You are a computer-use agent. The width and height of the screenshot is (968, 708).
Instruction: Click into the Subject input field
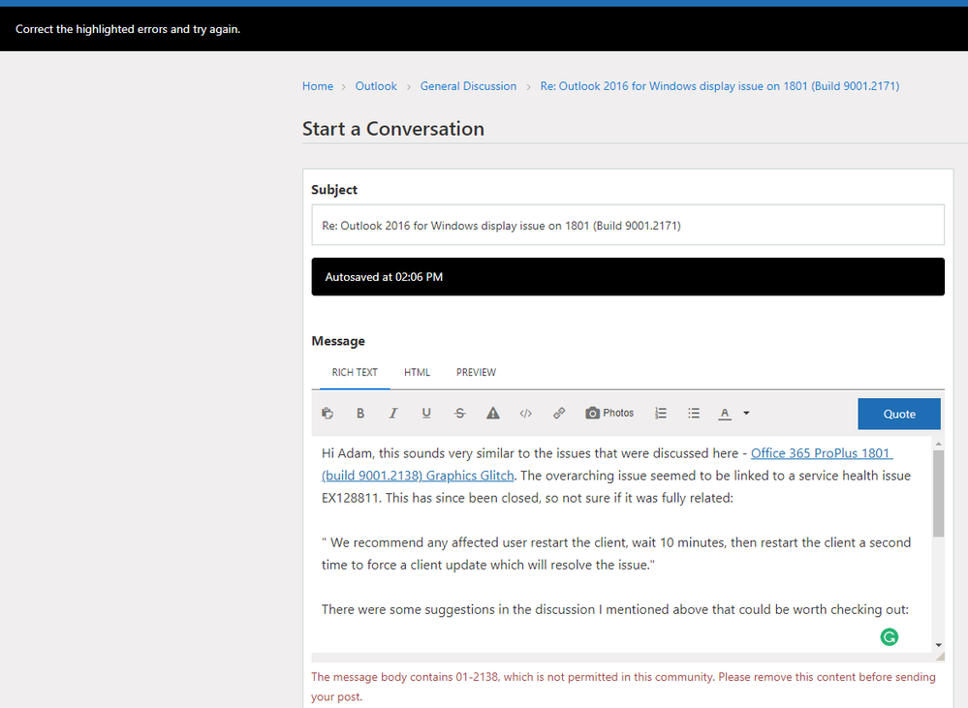coord(628,226)
